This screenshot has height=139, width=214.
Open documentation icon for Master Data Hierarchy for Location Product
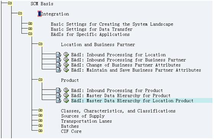click(x=59, y=101)
